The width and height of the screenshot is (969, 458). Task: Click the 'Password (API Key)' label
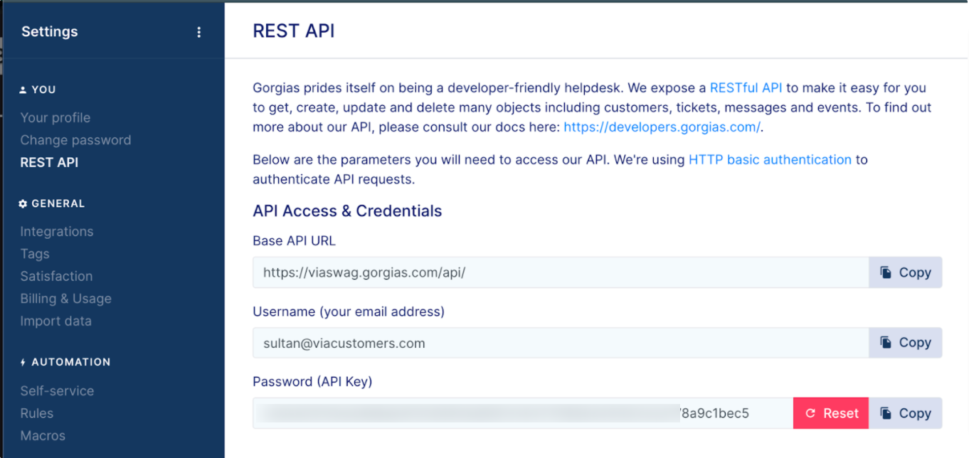312,382
